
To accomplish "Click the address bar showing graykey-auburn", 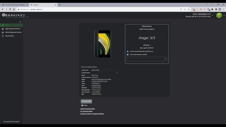I will (x=37, y=10).
